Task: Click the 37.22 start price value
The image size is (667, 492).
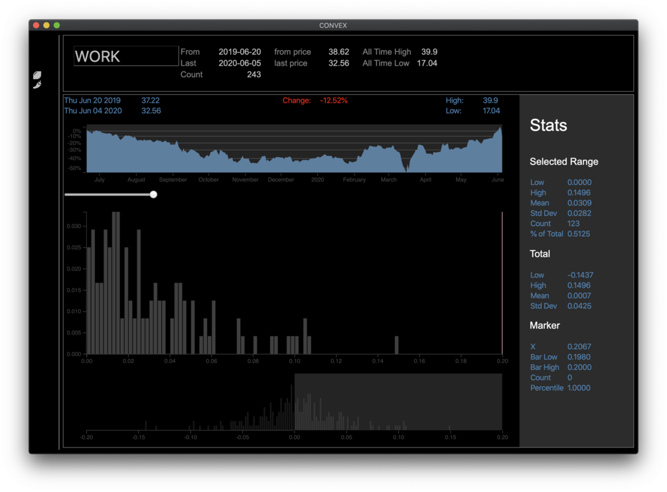Action: click(x=150, y=101)
